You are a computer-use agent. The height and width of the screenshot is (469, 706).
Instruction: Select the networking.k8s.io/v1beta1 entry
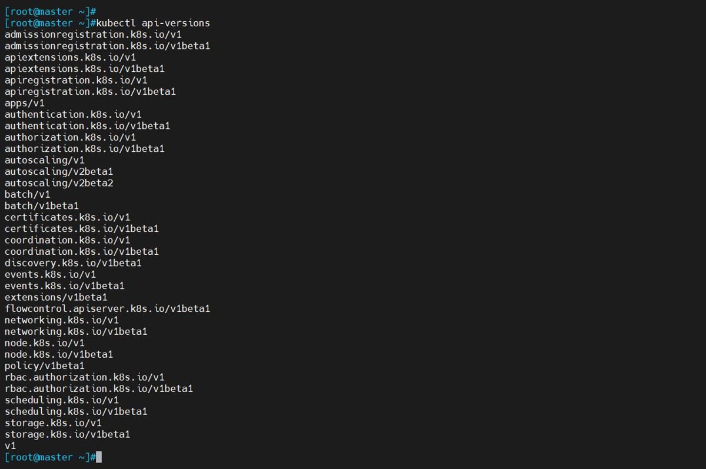click(x=76, y=331)
